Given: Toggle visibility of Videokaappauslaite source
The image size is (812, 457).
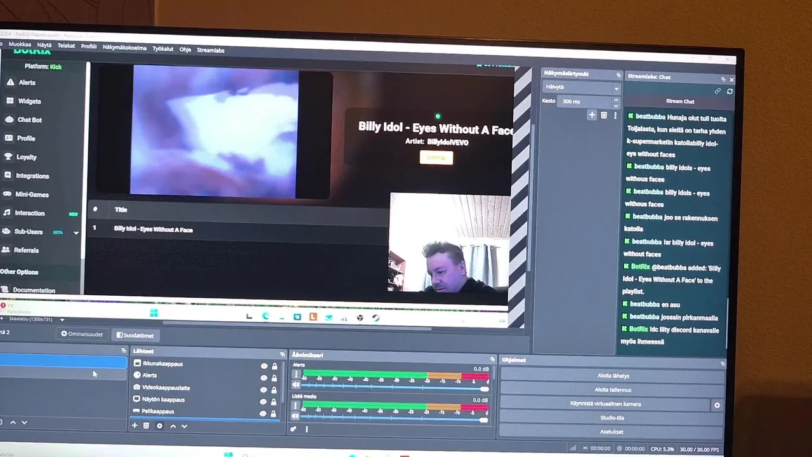Looking at the screenshot, I should (264, 390).
